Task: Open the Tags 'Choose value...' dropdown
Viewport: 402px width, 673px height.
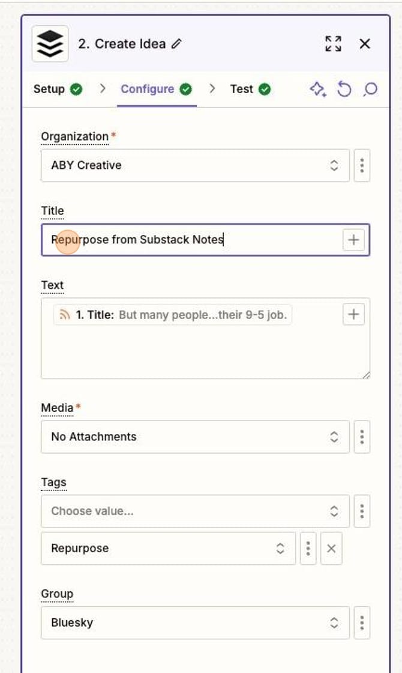Action: 196,511
